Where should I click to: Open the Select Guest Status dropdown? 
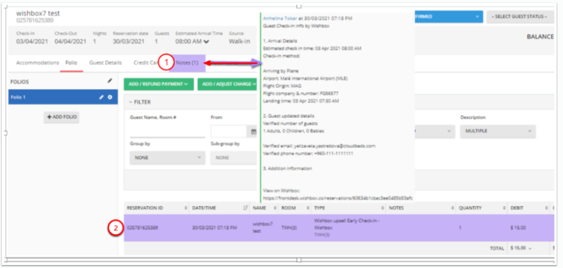coord(520,16)
